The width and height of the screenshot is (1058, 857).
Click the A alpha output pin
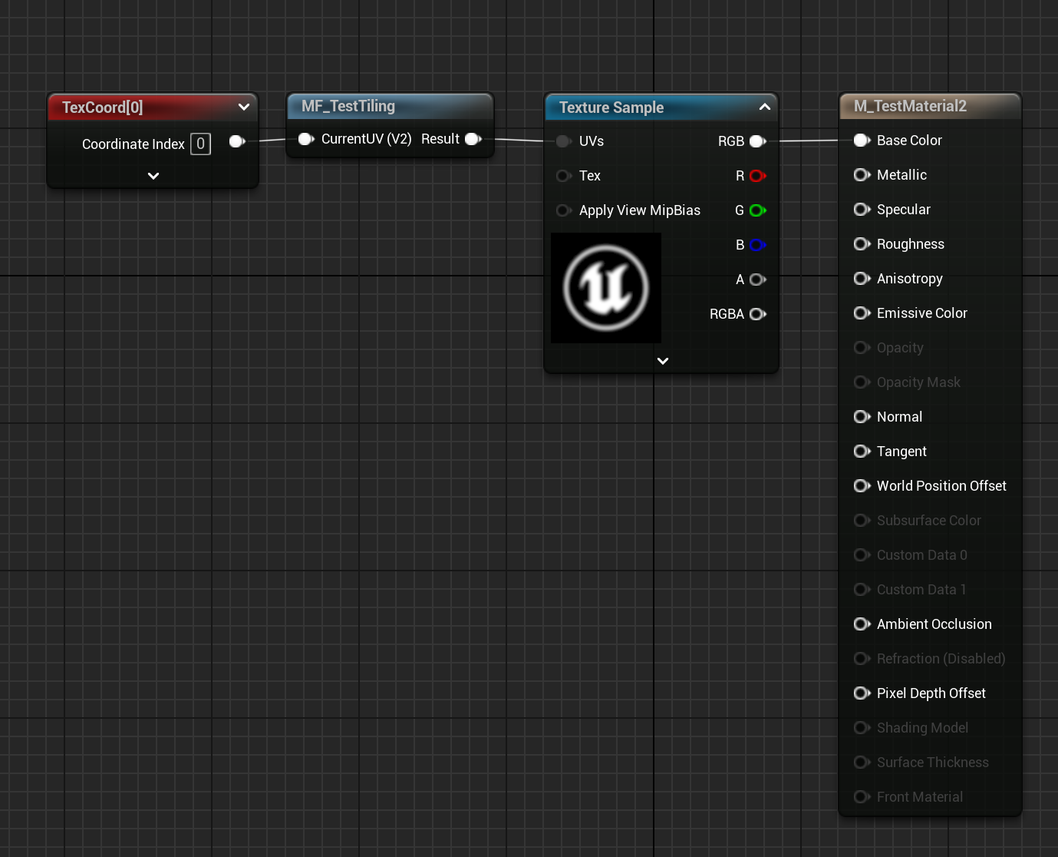tap(760, 280)
